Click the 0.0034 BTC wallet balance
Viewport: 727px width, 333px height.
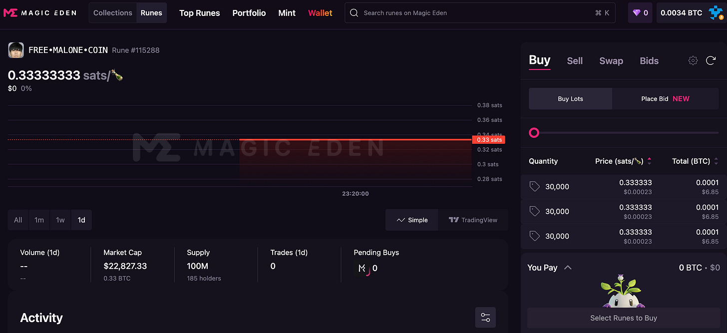681,13
